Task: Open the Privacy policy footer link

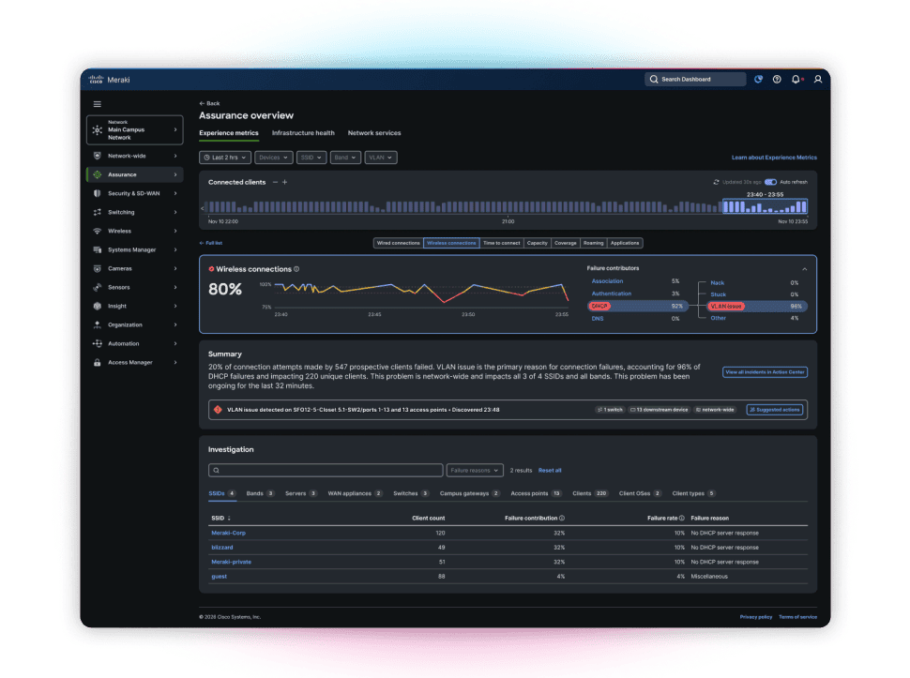Action: pyautogui.click(x=755, y=617)
